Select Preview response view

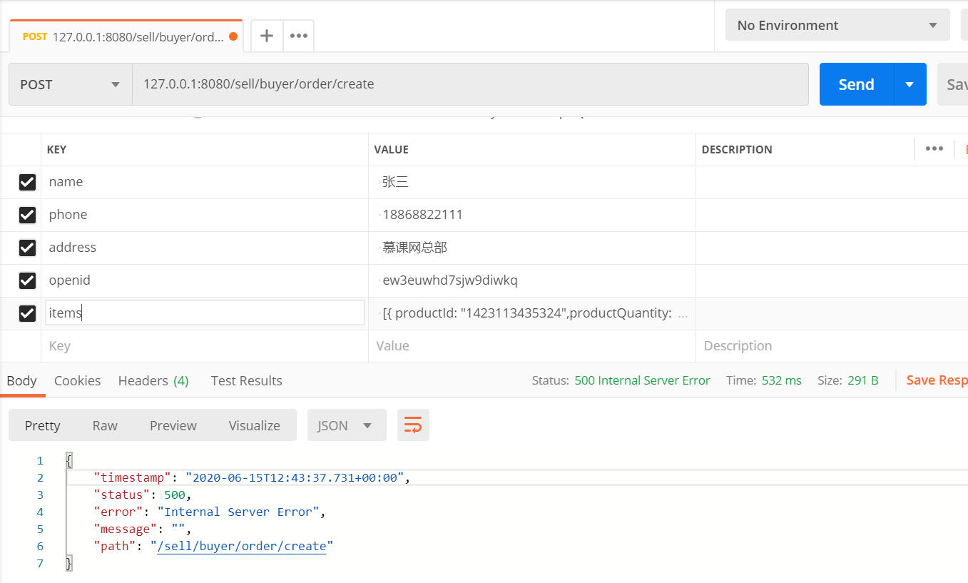[173, 425]
